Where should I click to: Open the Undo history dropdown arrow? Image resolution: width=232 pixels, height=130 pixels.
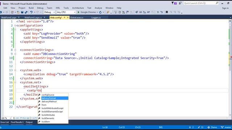tap(34, 12)
